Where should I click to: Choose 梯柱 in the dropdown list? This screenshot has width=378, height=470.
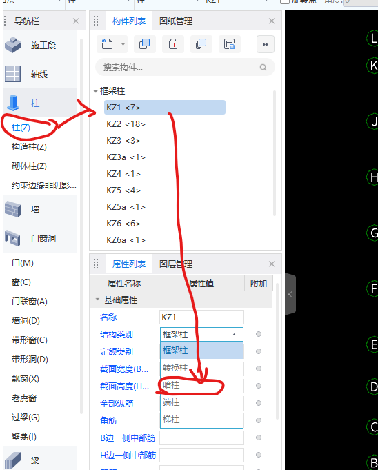pyautogui.click(x=201, y=420)
